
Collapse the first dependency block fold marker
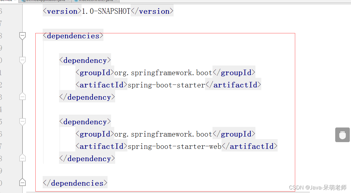(23, 60)
